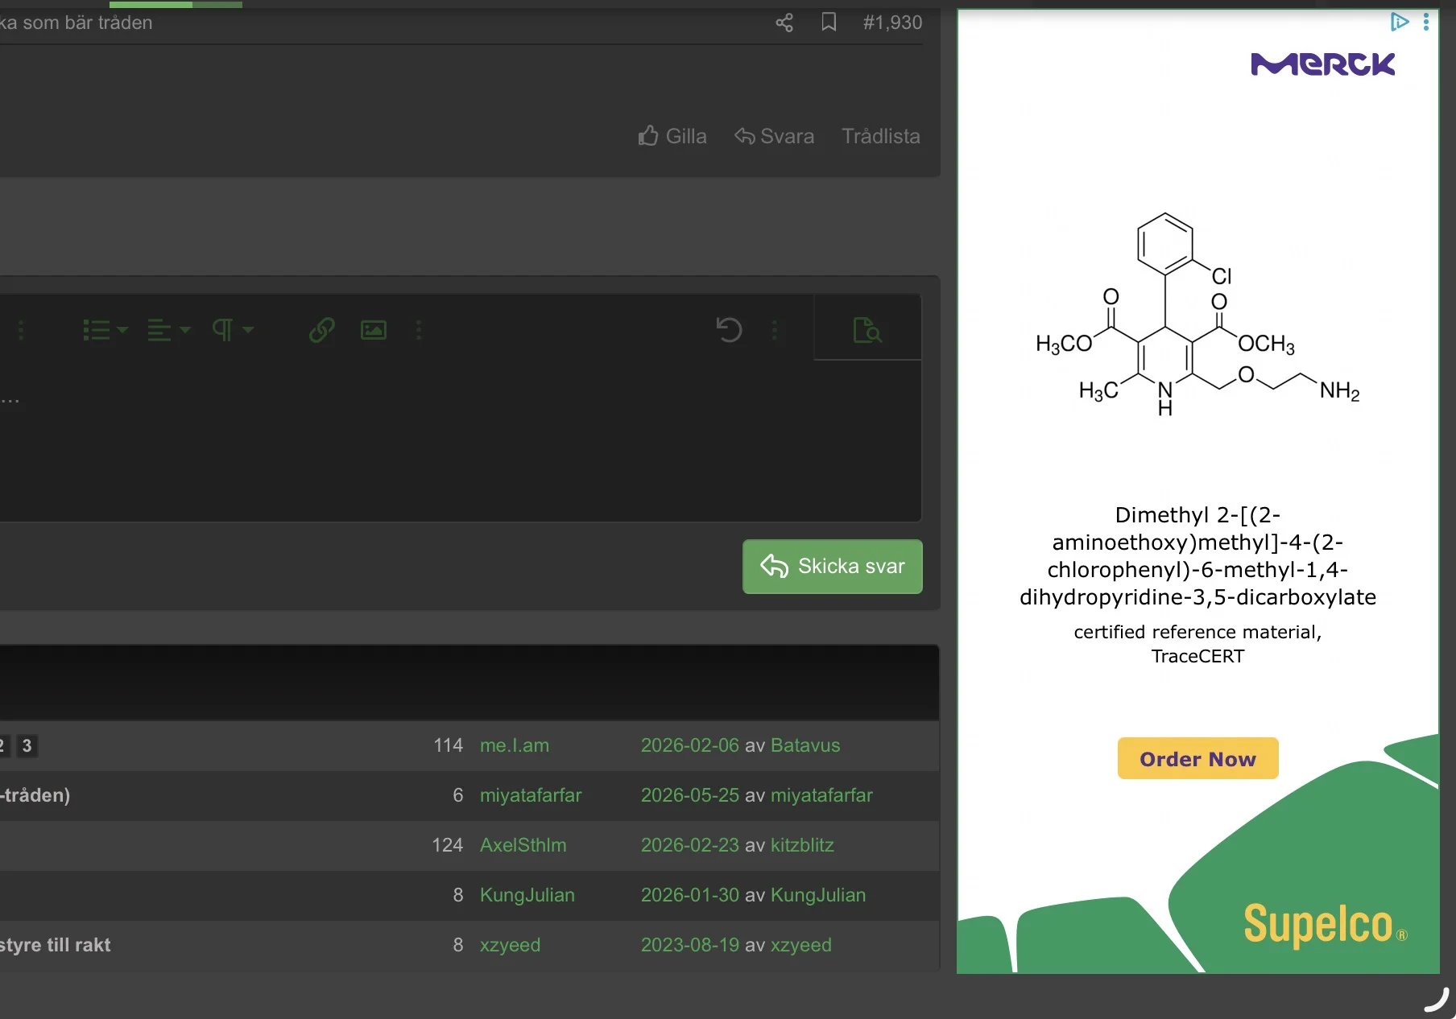
Task: Click the Merck logo in the ad
Action: (x=1323, y=64)
